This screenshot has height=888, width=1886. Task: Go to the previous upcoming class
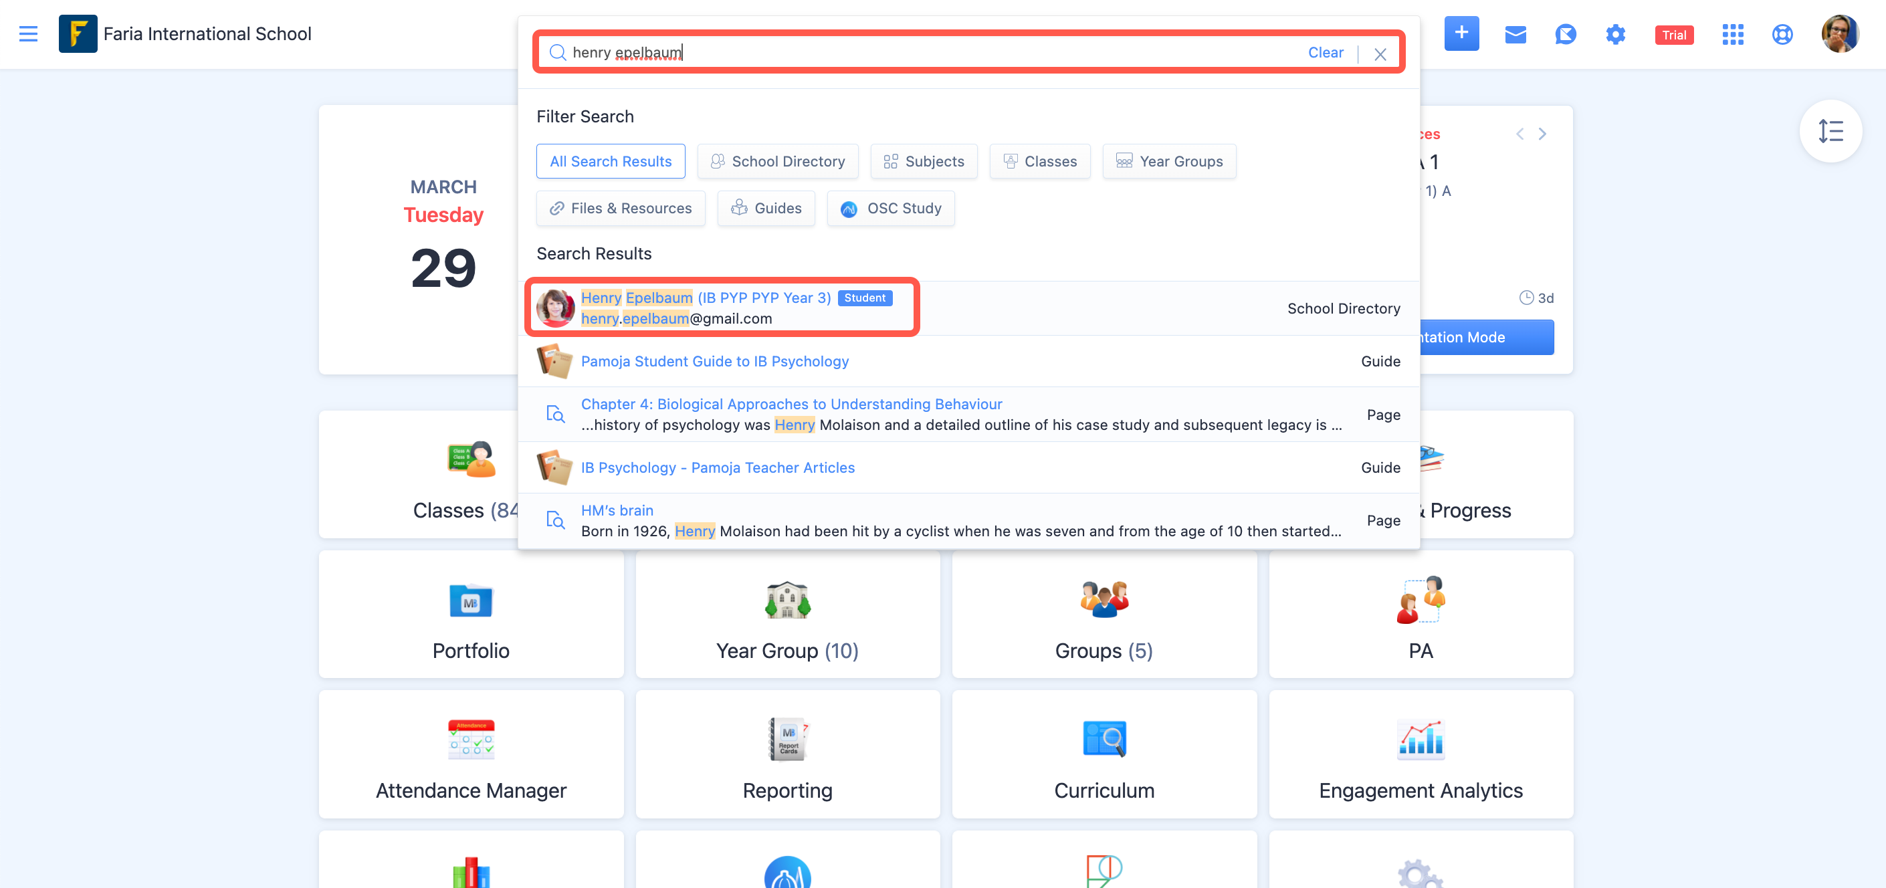tap(1520, 134)
